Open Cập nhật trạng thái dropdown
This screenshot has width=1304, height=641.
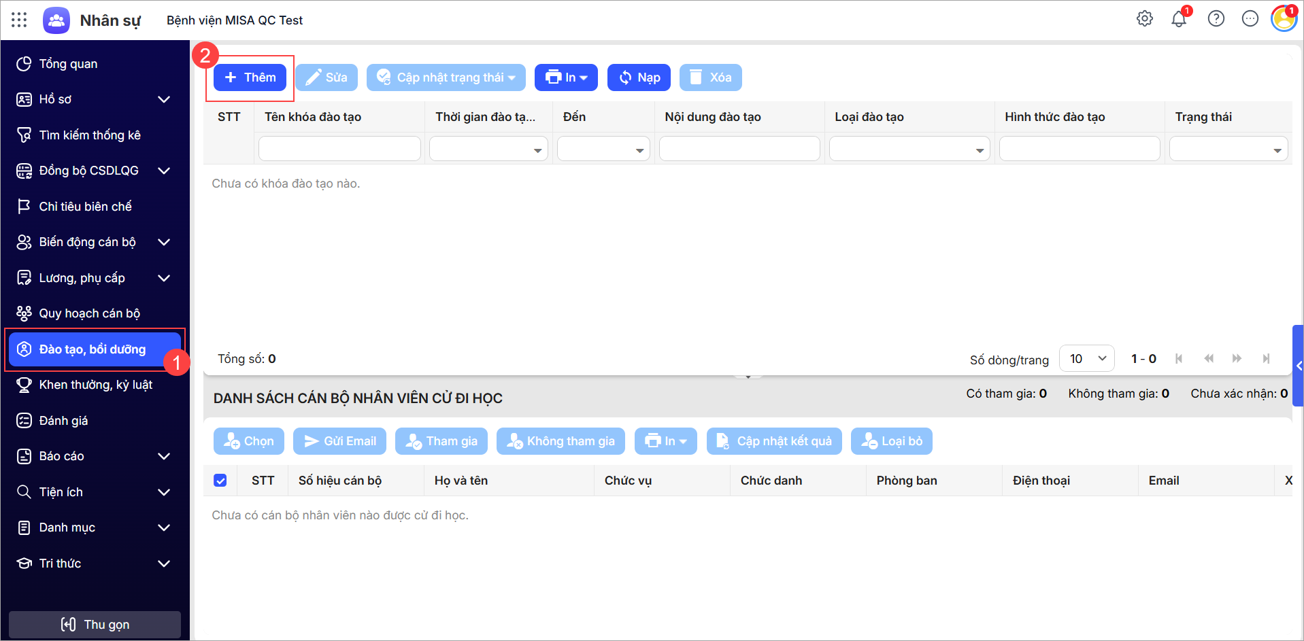coord(446,77)
